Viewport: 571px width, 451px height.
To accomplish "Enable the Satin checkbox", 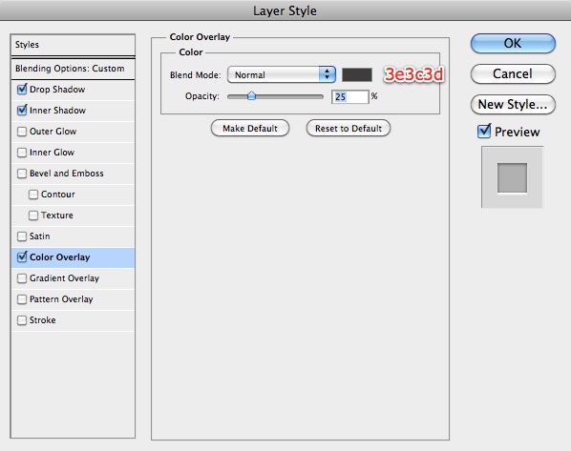I will (22, 236).
